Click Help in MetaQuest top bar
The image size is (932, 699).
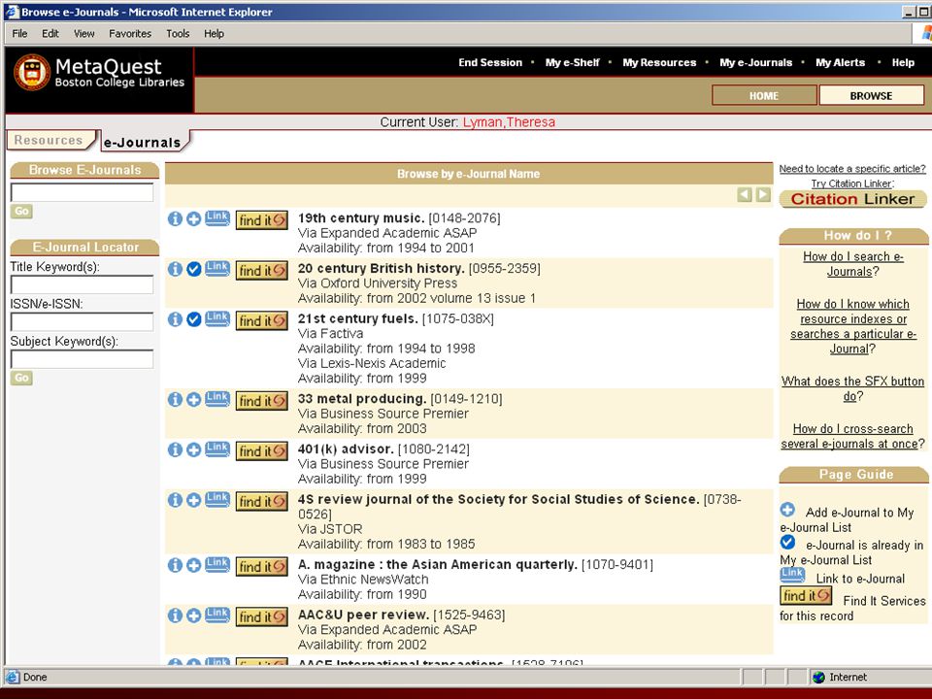tap(903, 62)
